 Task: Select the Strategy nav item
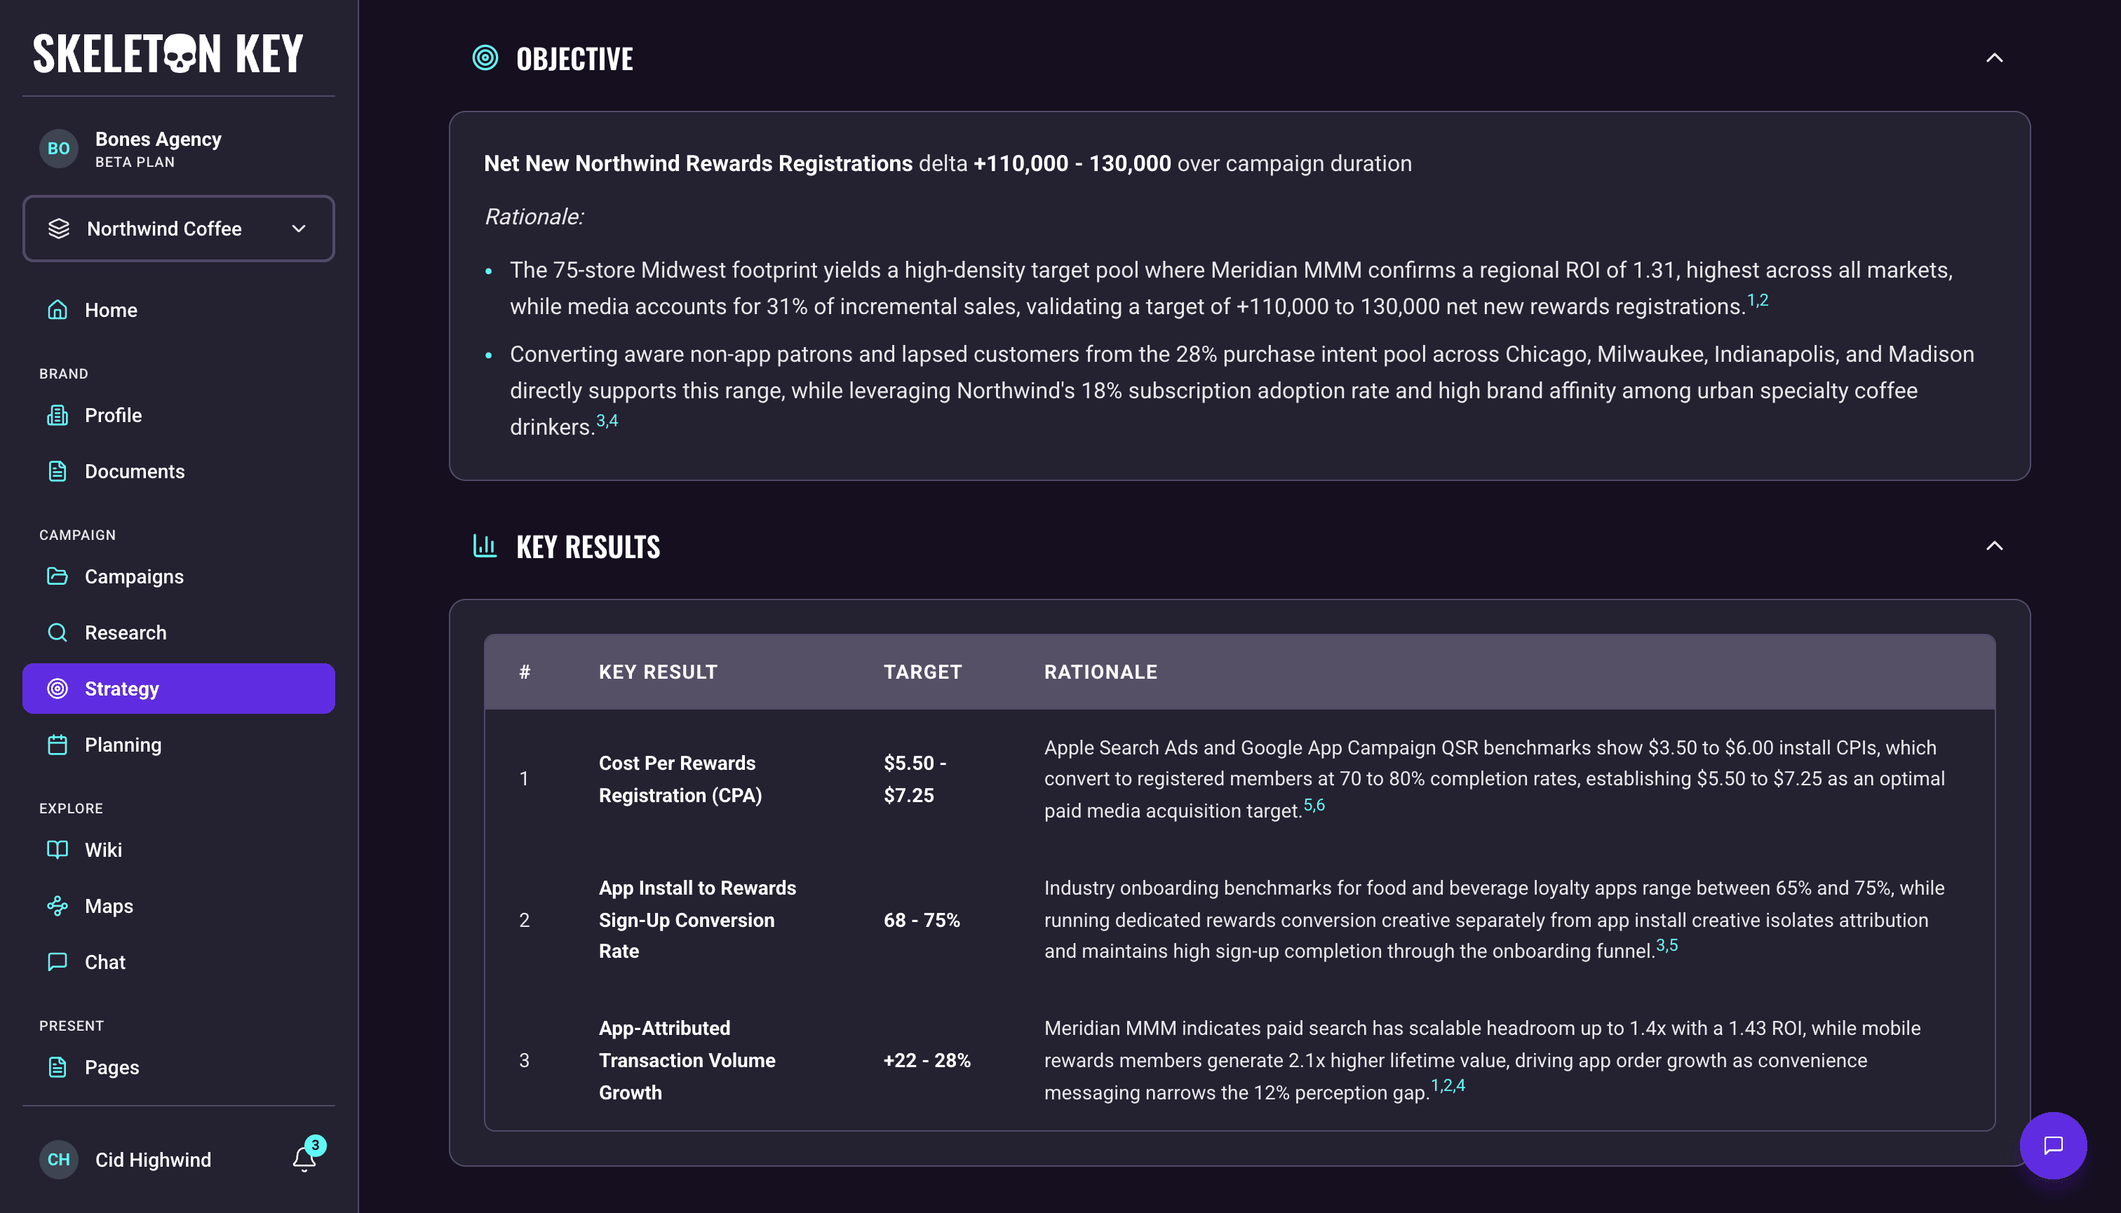click(178, 688)
